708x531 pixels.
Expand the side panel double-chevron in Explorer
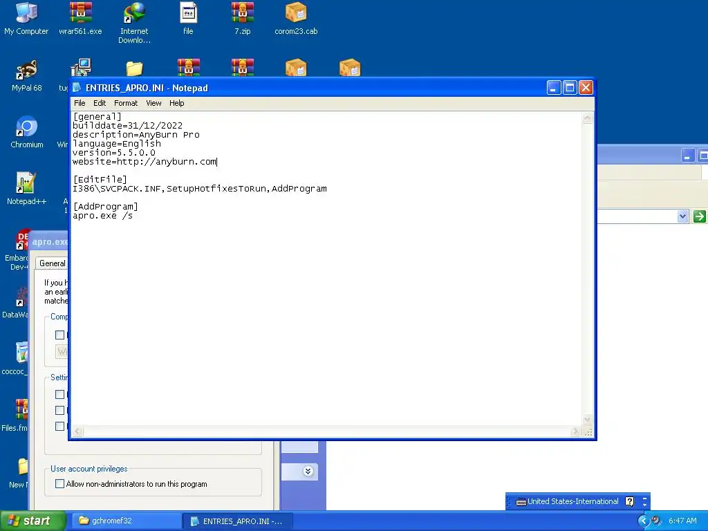point(308,472)
